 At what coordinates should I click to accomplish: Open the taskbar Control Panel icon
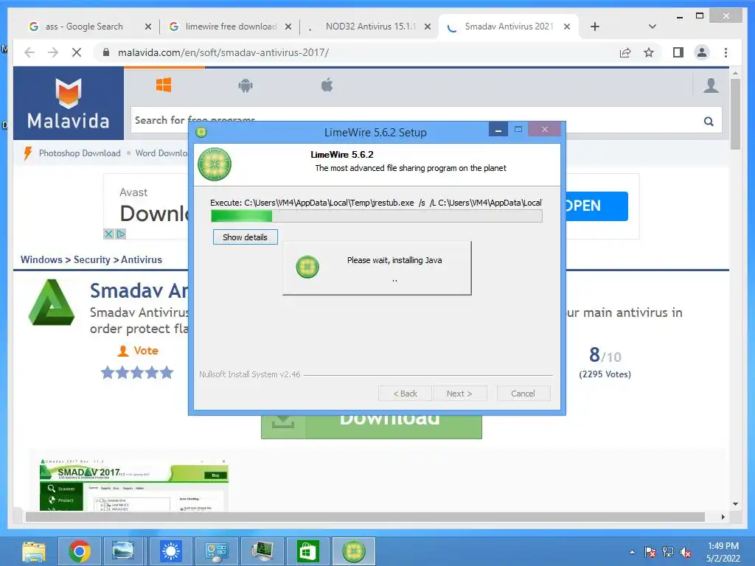click(x=217, y=551)
